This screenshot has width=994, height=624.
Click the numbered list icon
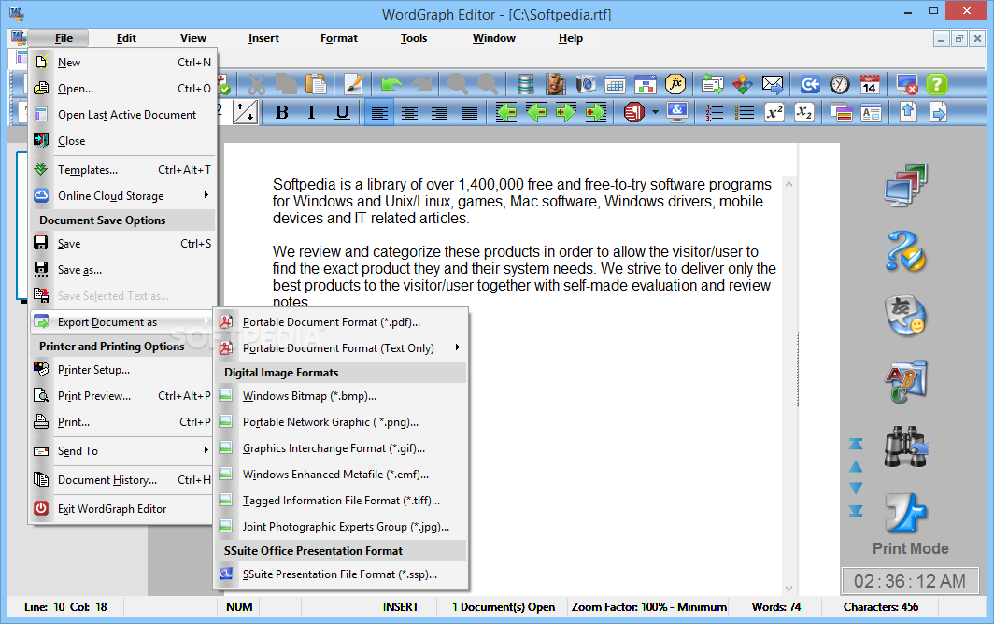[x=714, y=113]
